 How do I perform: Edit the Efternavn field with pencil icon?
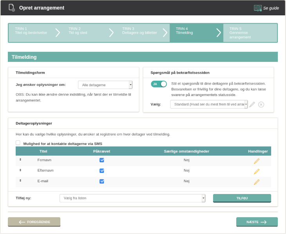tap(257, 171)
